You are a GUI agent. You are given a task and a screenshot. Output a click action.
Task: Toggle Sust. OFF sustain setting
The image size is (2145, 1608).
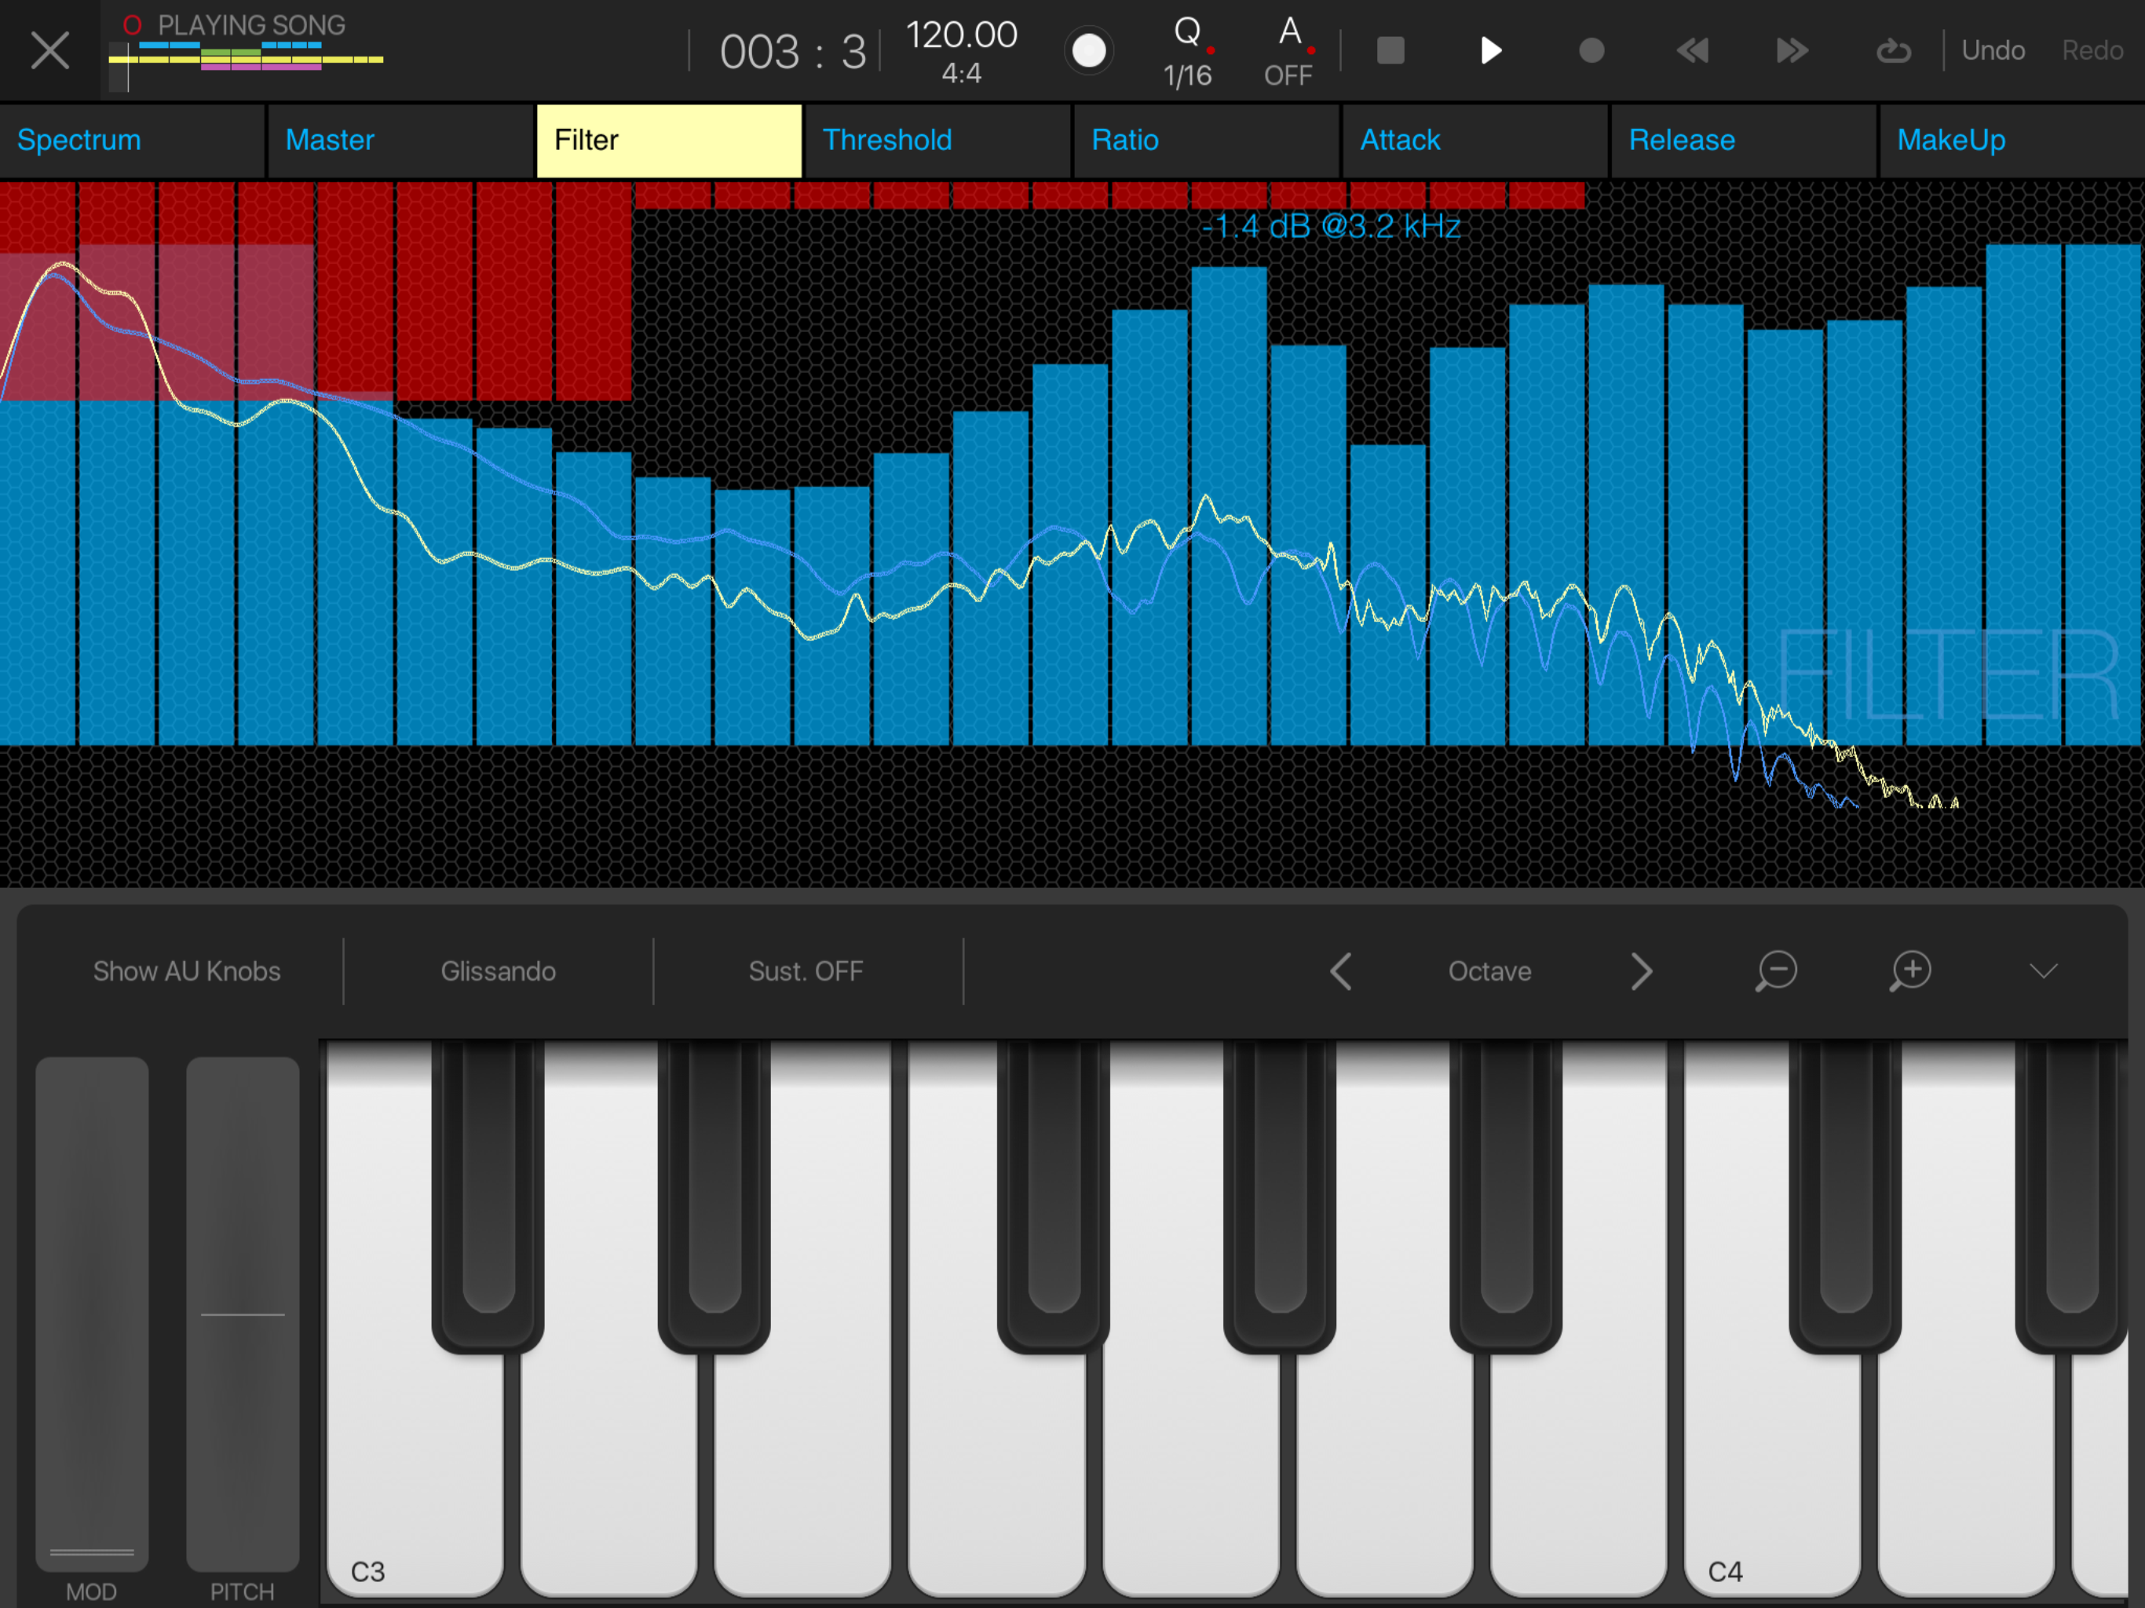(806, 970)
